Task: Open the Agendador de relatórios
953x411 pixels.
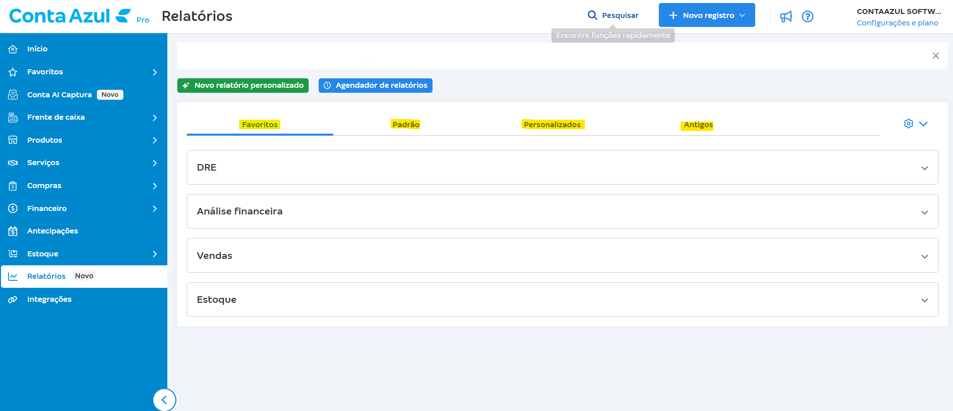Action: 375,85
